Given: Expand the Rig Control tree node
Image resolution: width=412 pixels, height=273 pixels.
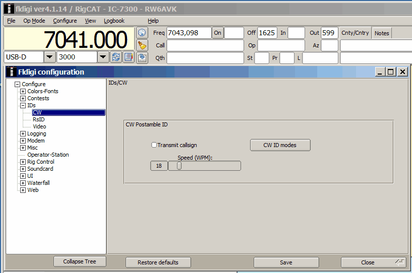Looking at the screenshot, I should (23, 162).
